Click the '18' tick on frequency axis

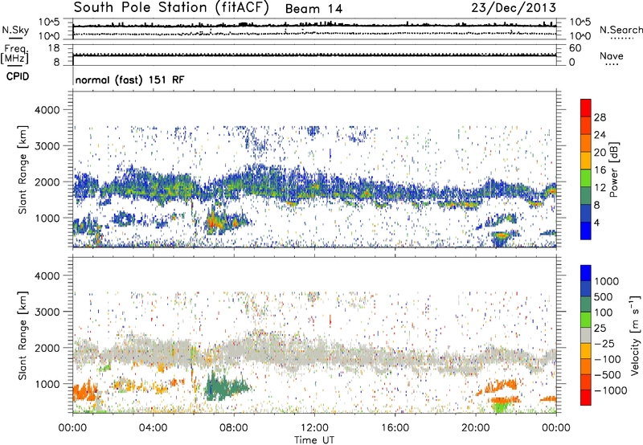coord(54,48)
